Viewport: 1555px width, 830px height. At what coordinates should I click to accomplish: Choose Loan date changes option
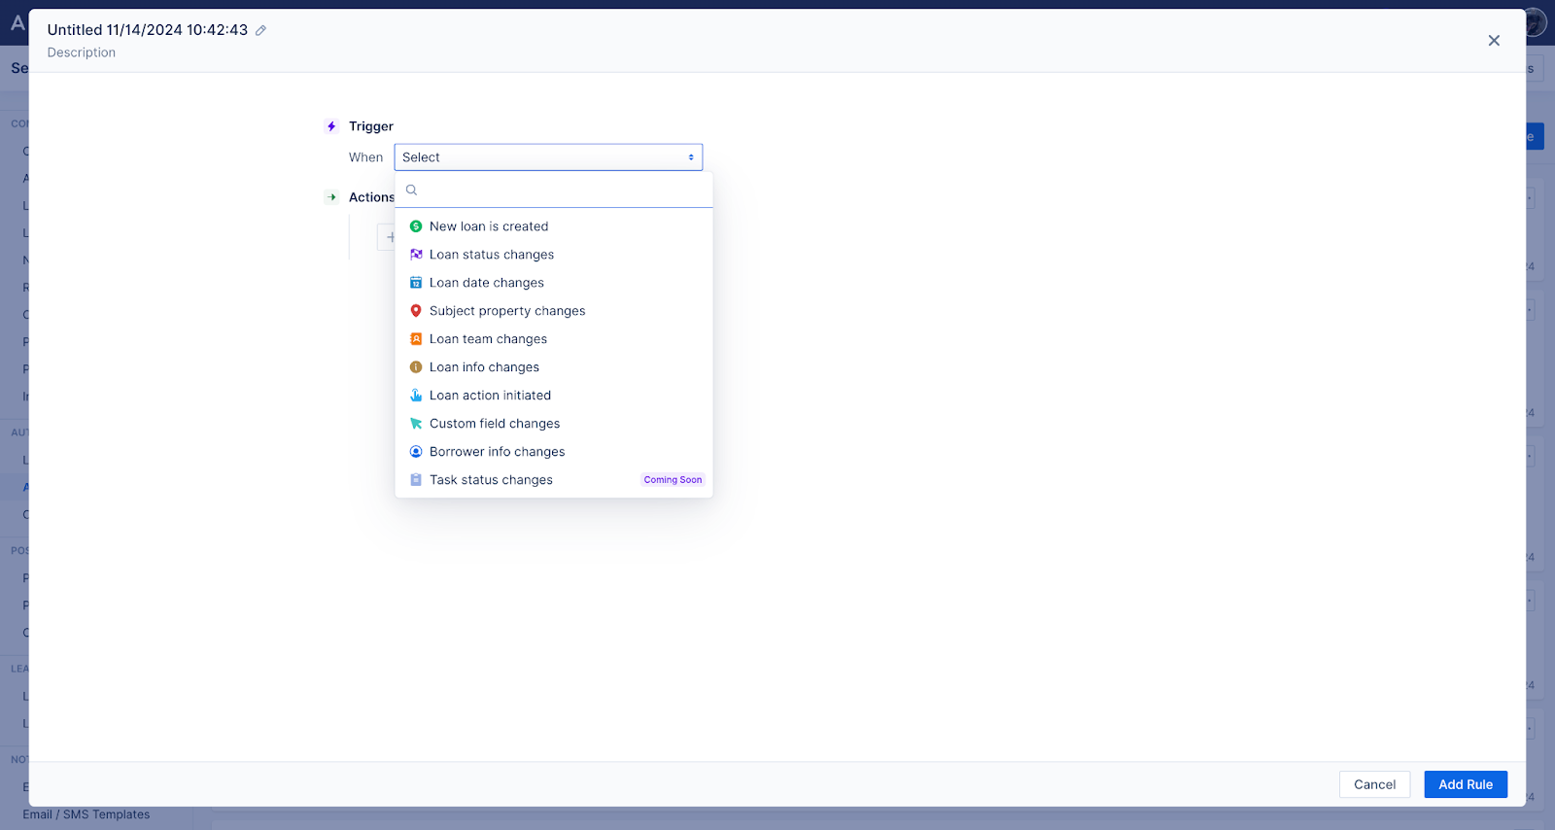pos(554,283)
